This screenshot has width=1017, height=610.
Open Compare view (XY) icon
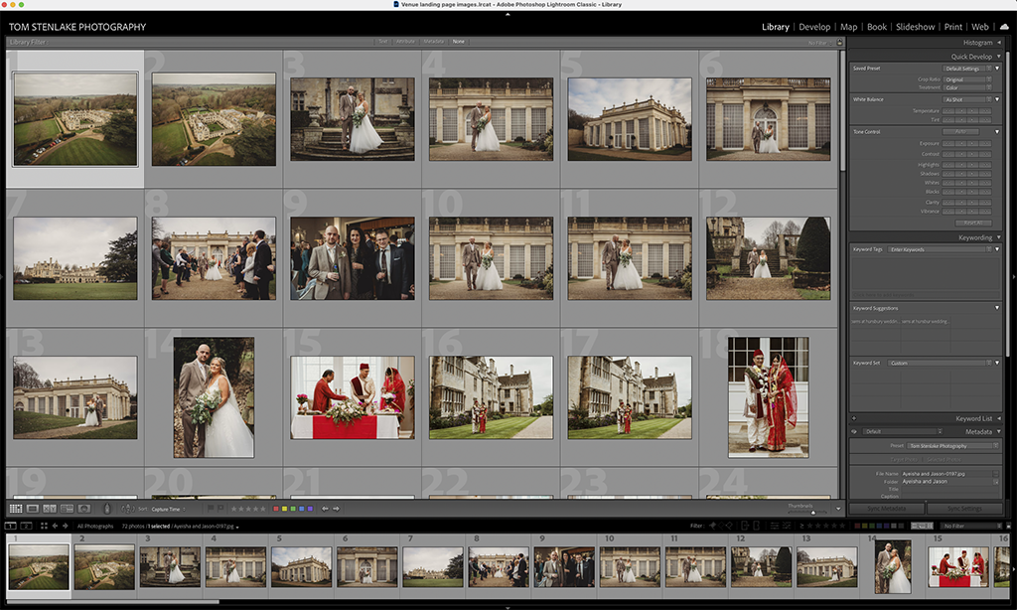click(51, 509)
